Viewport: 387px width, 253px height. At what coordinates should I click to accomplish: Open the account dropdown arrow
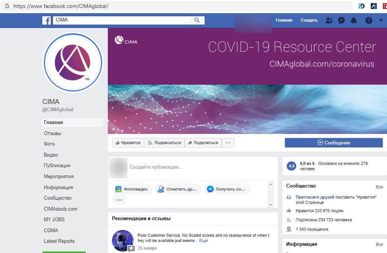[x=381, y=20]
